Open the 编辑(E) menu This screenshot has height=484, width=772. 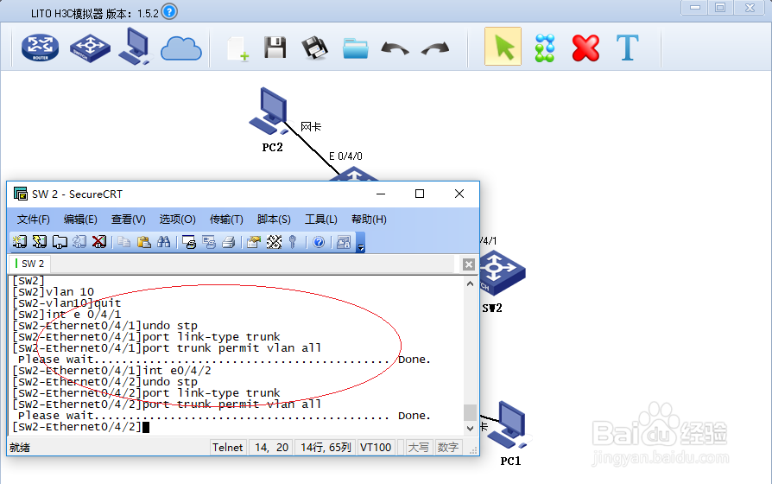[x=80, y=220]
